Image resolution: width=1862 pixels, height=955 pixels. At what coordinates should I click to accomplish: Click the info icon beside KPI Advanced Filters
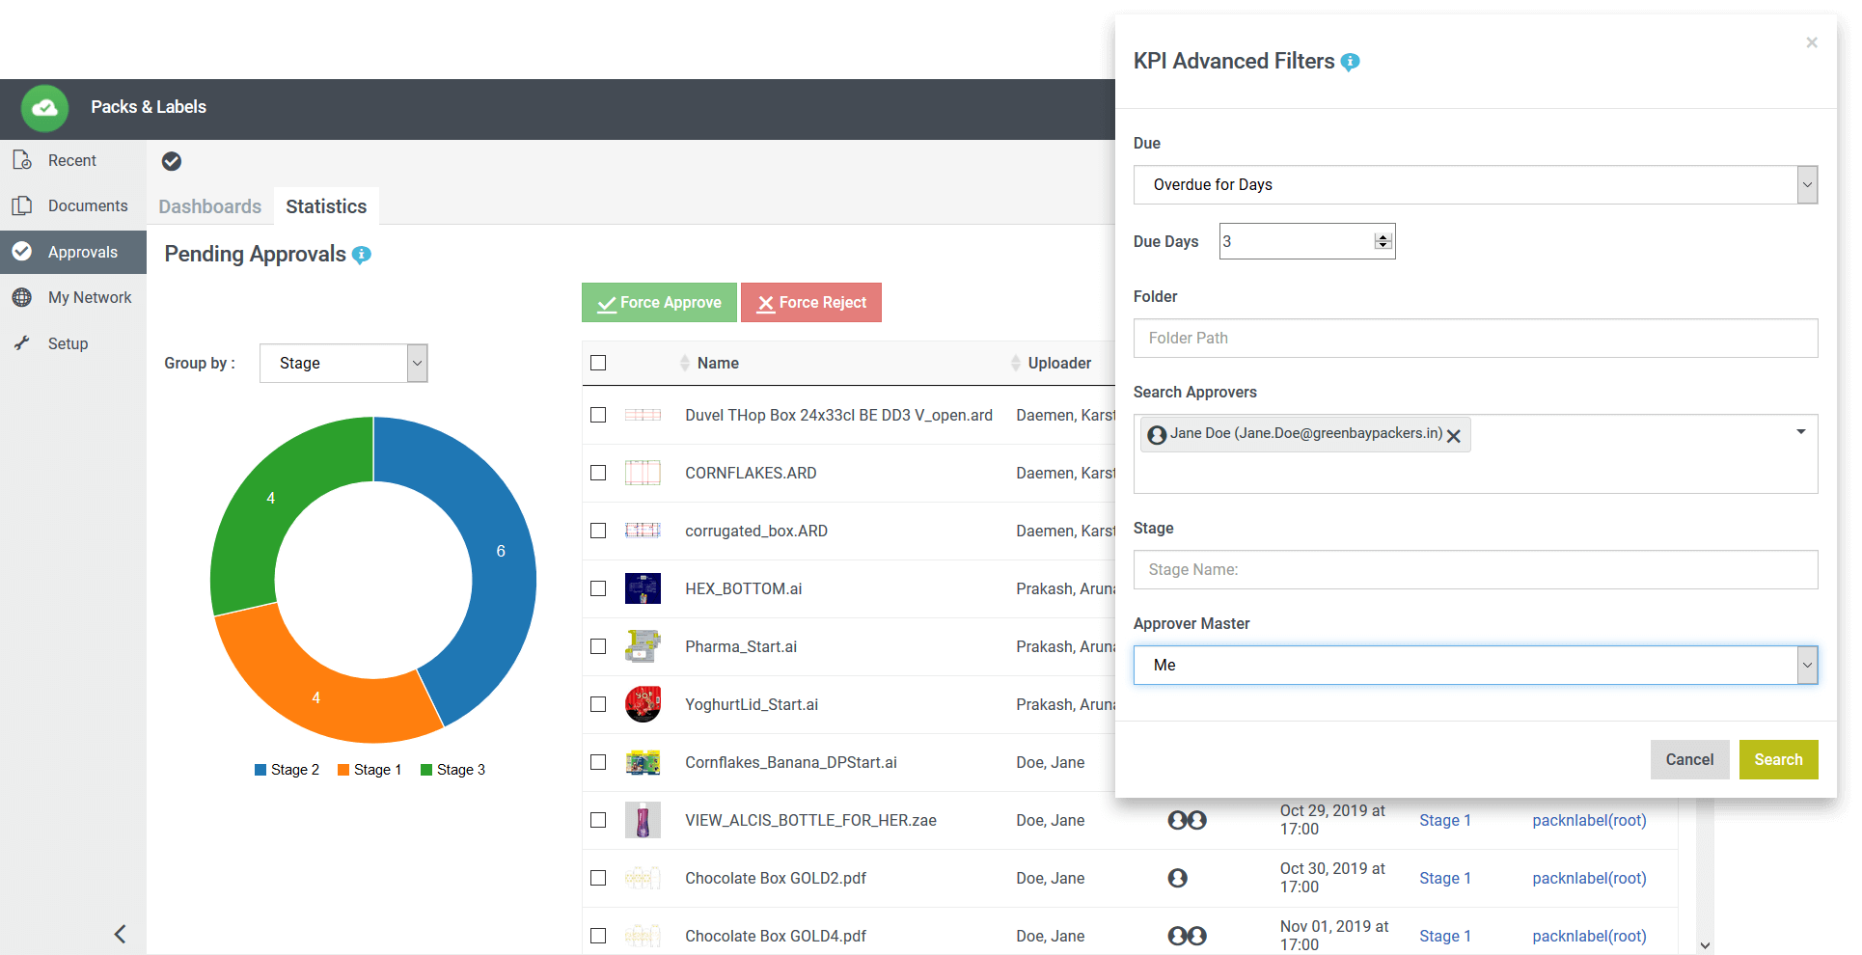click(x=1351, y=62)
